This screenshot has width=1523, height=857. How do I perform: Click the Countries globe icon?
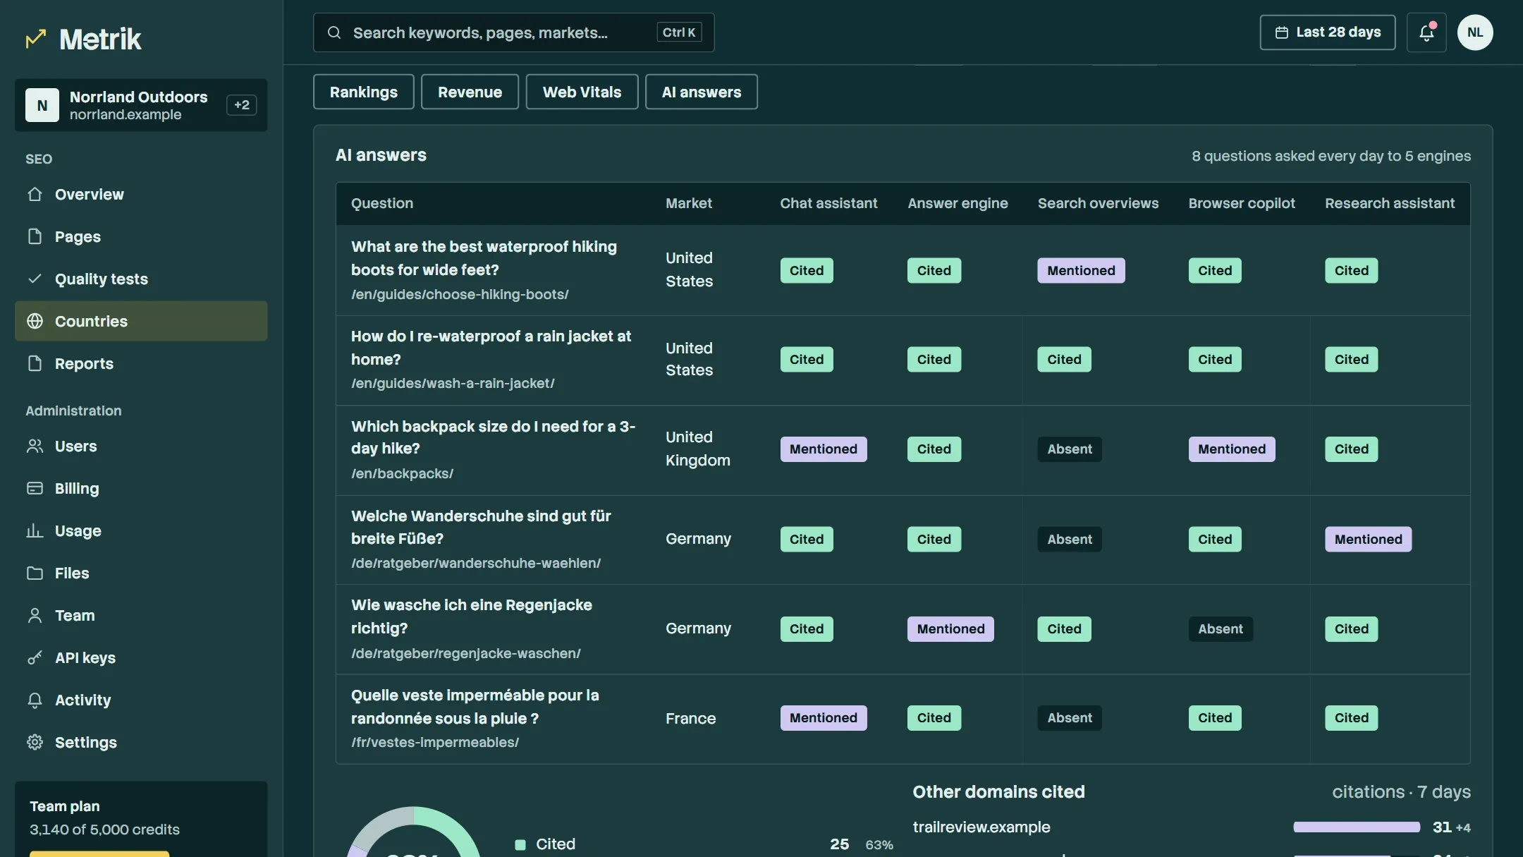pyautogui.click(x=35, y=321)
